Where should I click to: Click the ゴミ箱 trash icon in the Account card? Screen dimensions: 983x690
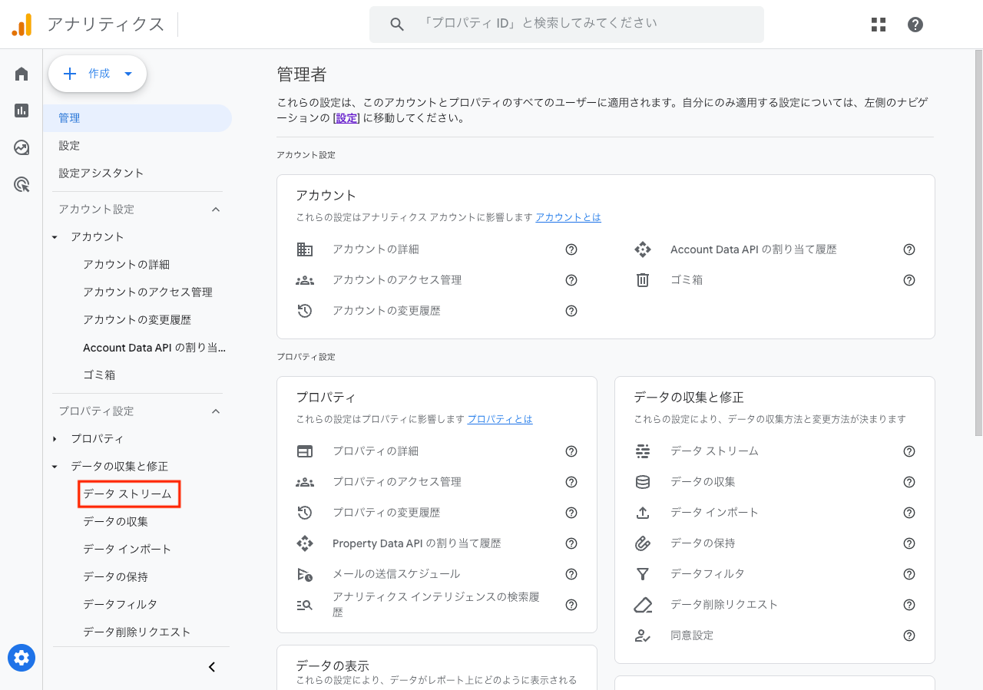[x=643, y=279]
